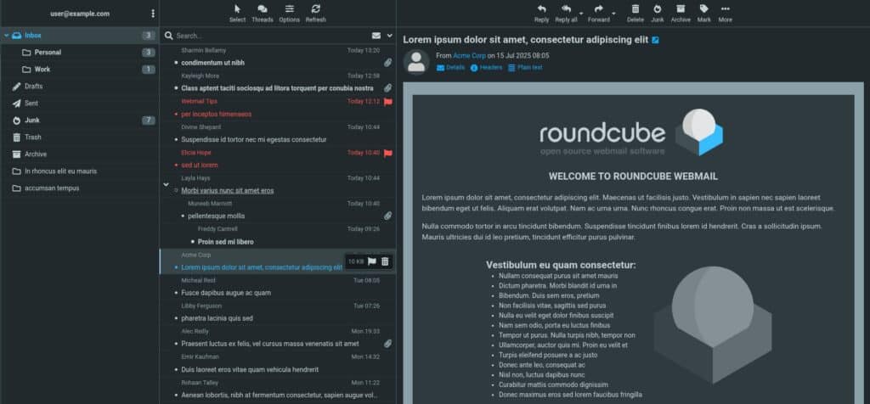Click the Junk count badge showing 7
This screenshot has height=404, width=870.
148,121
